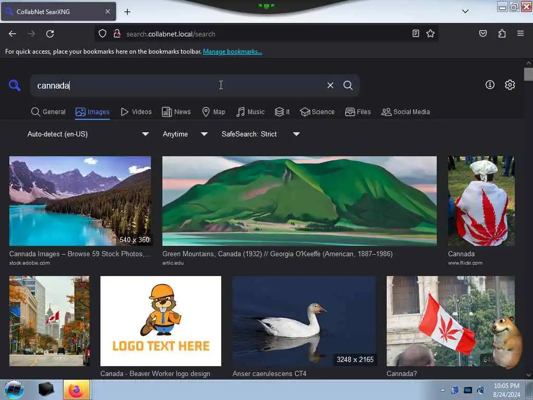Open the Beaver Worker logo thumbnail

click(161, 321)
